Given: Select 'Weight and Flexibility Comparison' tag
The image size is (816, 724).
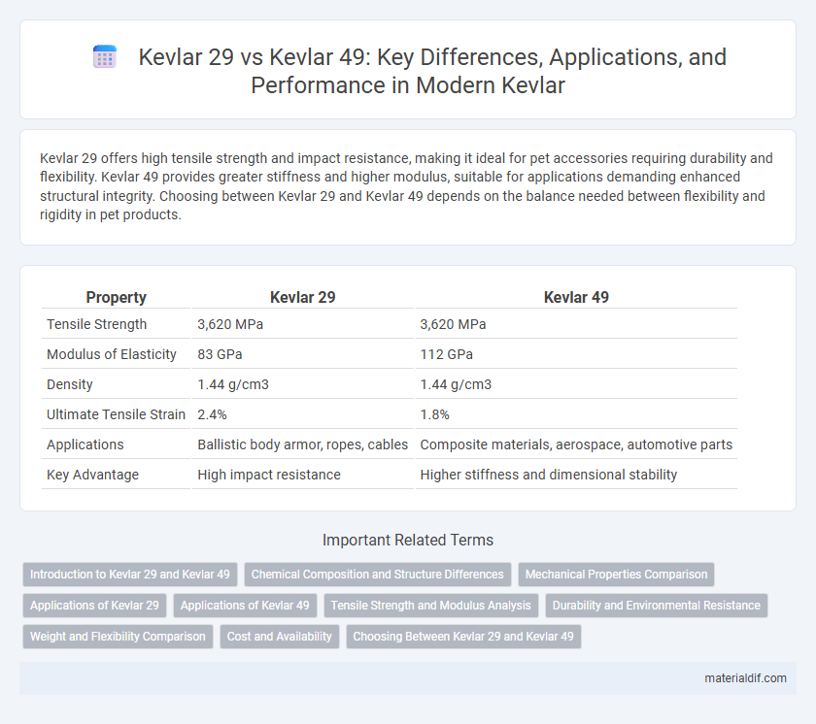Looking at the screenshot, I should click(x=118, y=636).
